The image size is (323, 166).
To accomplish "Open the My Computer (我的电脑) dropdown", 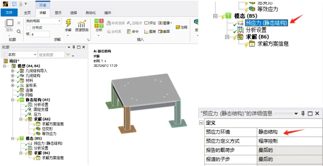I will tap(43, 21).
